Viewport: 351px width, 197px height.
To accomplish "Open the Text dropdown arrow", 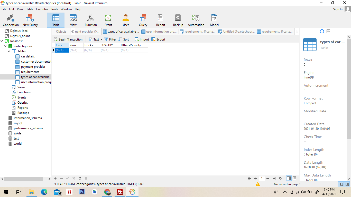I will pyautogui.click(x=101, y=40).
